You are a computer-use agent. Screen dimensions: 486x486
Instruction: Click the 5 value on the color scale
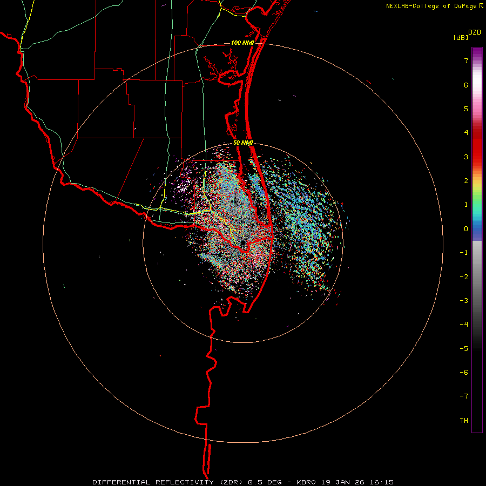pos(466,109)
